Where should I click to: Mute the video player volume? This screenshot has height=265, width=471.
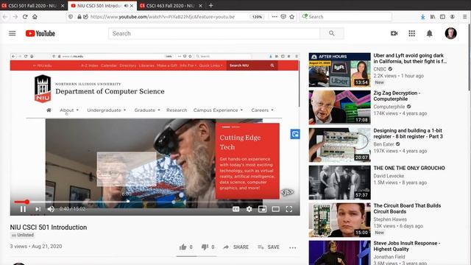51,209
